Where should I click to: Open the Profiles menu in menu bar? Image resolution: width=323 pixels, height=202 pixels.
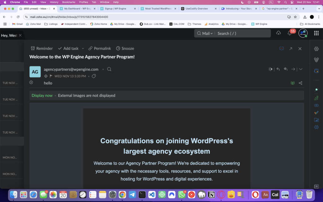(x=83, y=2)
